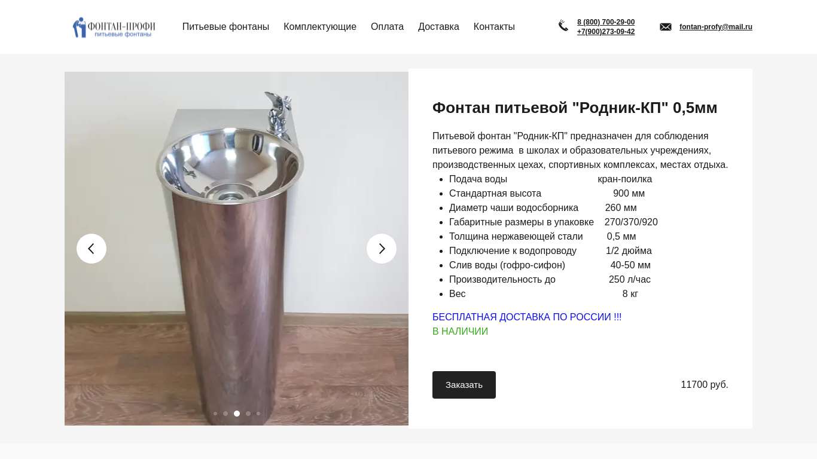Click the envelope mail icon
The height and width of the screenshot is (459, 817).
coord(666,27)
